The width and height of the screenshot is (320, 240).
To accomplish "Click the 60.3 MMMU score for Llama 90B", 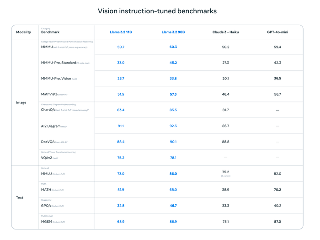I will click(173, 47).
